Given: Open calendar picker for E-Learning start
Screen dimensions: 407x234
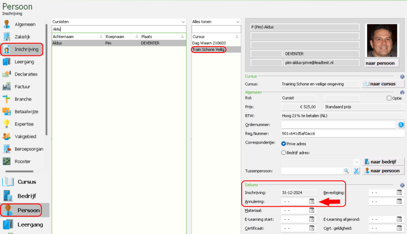Looking at the screenshot, I should click(x=312, y=219).
